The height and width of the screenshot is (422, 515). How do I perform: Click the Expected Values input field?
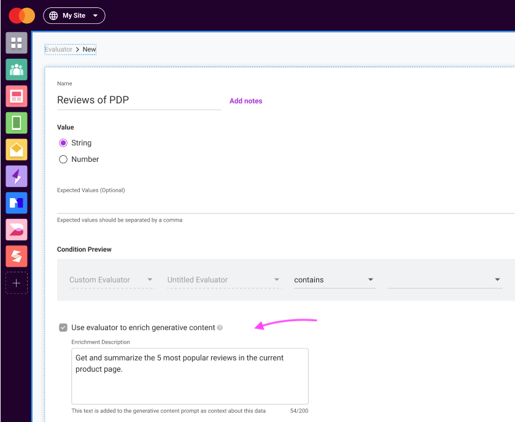pos(286,205)
